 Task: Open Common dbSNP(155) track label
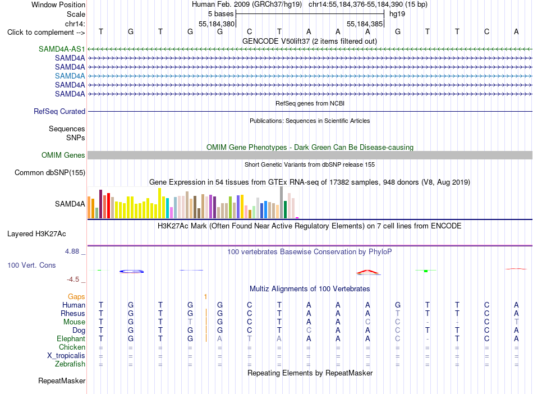[50, 173]
